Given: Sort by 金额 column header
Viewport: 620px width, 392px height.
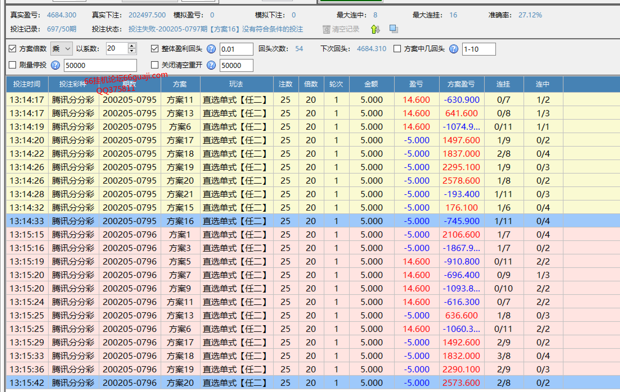Looking at the screenshot, I should pyautogui.click(x=372, y=84).
